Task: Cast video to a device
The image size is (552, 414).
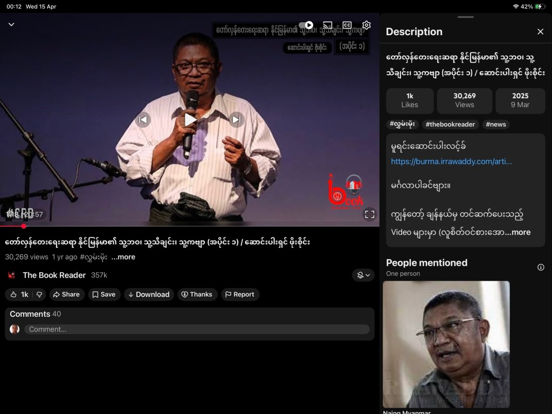Action: click(x=327, y=25)
